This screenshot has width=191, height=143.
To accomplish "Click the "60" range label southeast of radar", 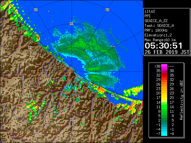I will click(107, 133).
